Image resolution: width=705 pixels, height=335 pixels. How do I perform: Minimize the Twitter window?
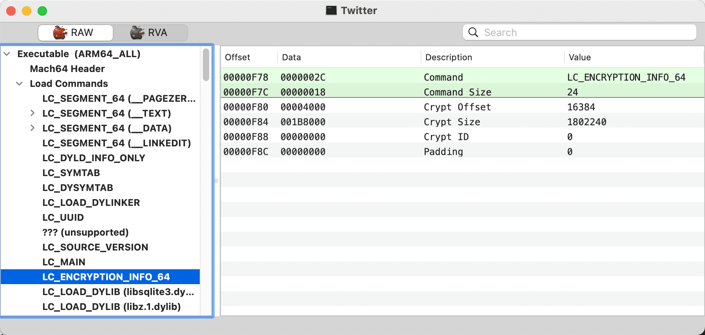click(x=27, y=11)
